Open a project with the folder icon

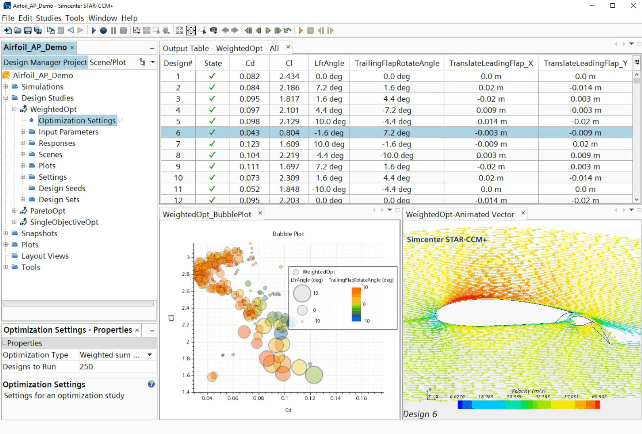click(x=18, y=30)
